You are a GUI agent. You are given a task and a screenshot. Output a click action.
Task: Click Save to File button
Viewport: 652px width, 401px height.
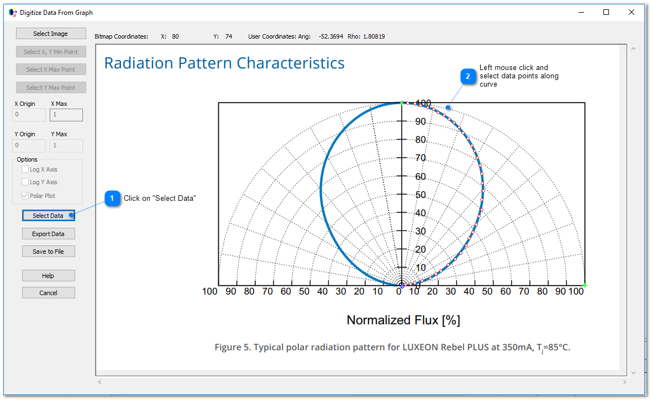[x=48, y=252]
